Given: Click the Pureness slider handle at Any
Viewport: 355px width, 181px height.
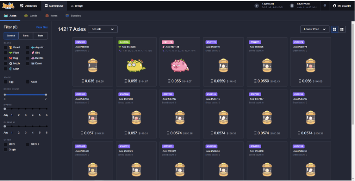Looking at the screenshot, I should (x=5, y=126).
